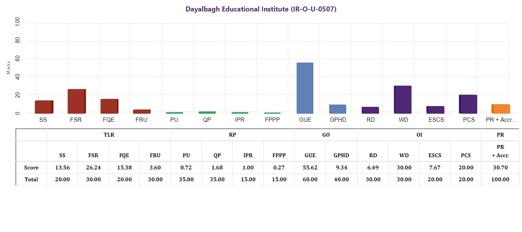Click the total cell 40.00

pos(341,179)
